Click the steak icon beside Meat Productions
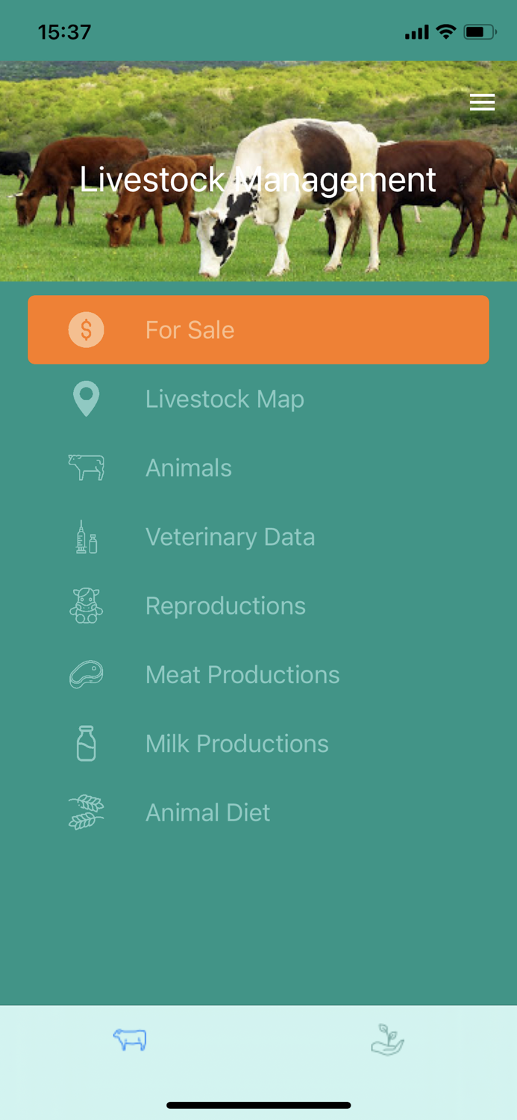The image size is (517, 1120). click(x=86, y=674)
